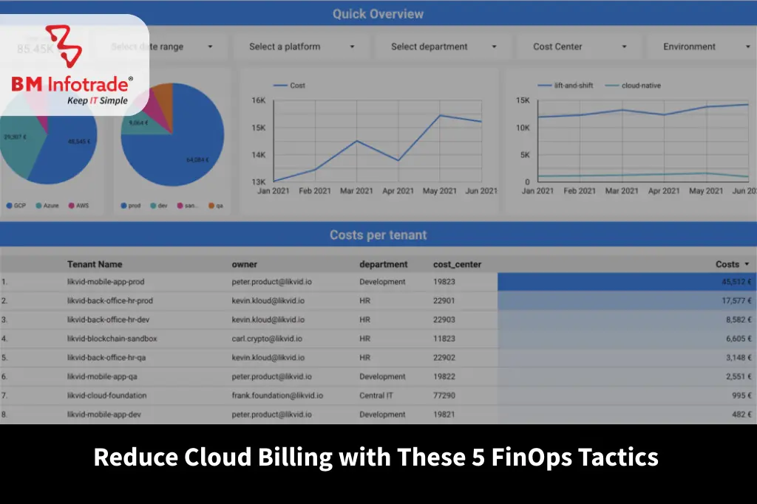The height and width of the screenshot is (504, 757).
Task: Click the frank.foundation@likvid.io email link
Action: [278, 395]
